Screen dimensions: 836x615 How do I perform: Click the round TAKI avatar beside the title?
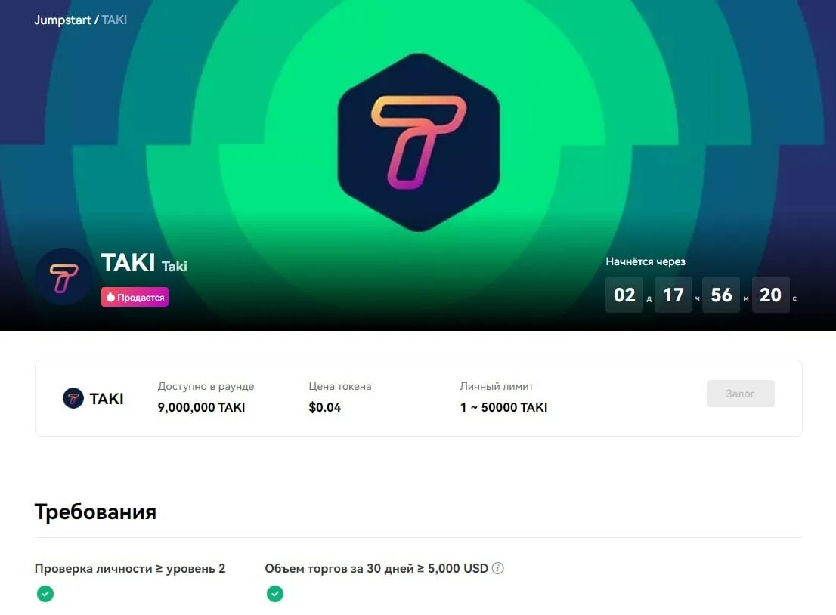pos(63,277)
